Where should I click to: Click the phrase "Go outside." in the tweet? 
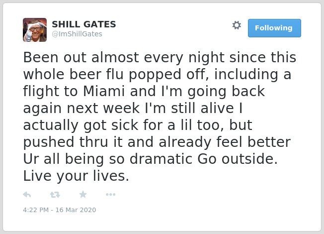pos(238,159)
